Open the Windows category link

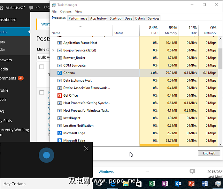point(106,172)
